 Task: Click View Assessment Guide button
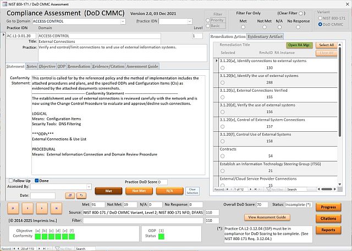[267, 217]
